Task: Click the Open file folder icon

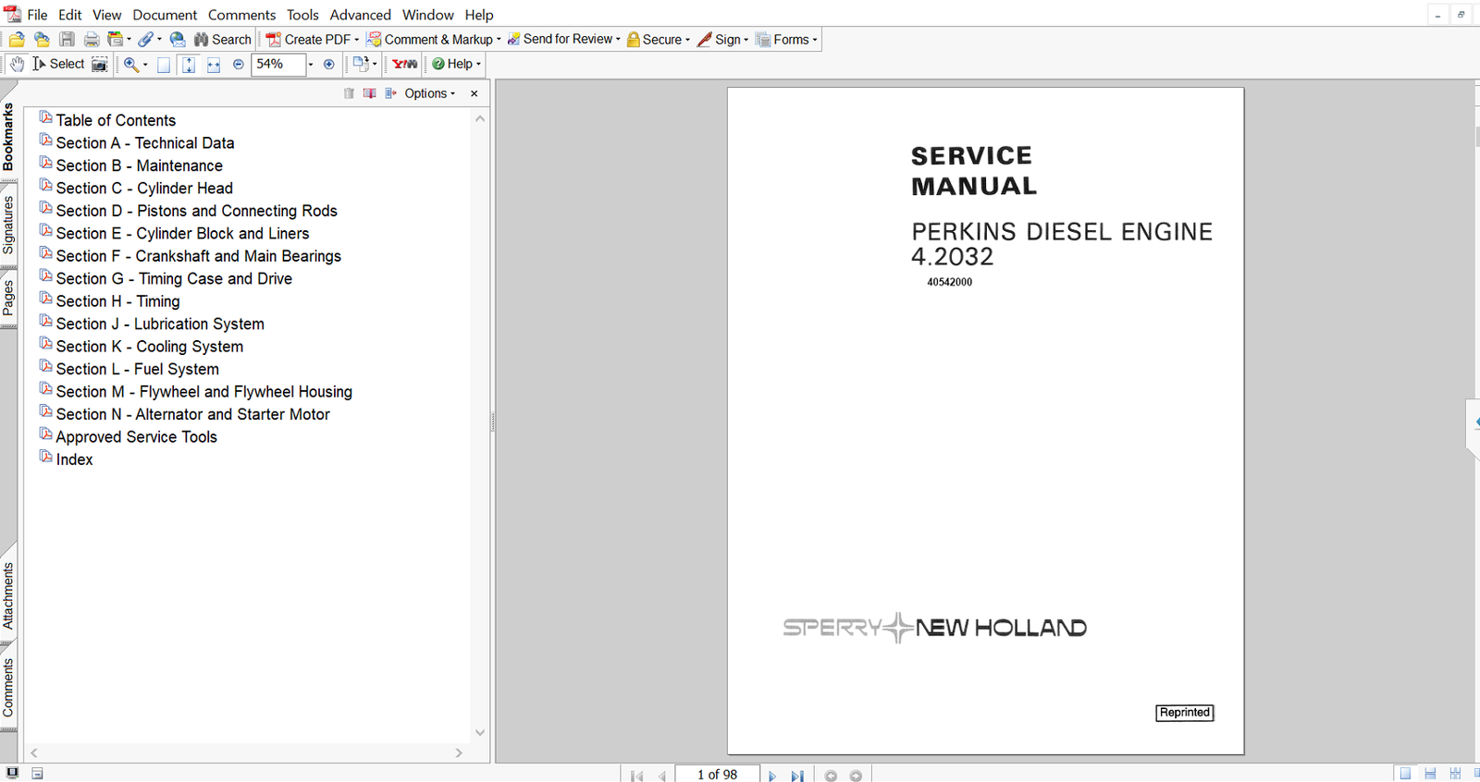Action: click(17, 40)
